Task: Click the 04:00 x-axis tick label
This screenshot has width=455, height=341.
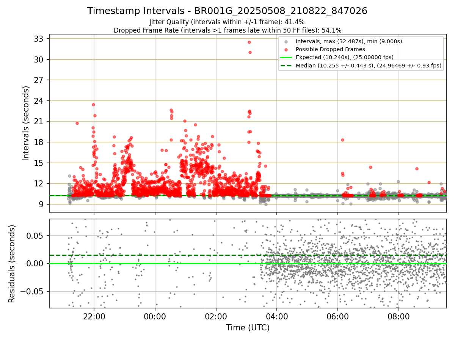Action: pos(277,316)
